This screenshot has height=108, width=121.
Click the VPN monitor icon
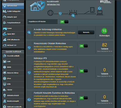[x=5, y=84]
